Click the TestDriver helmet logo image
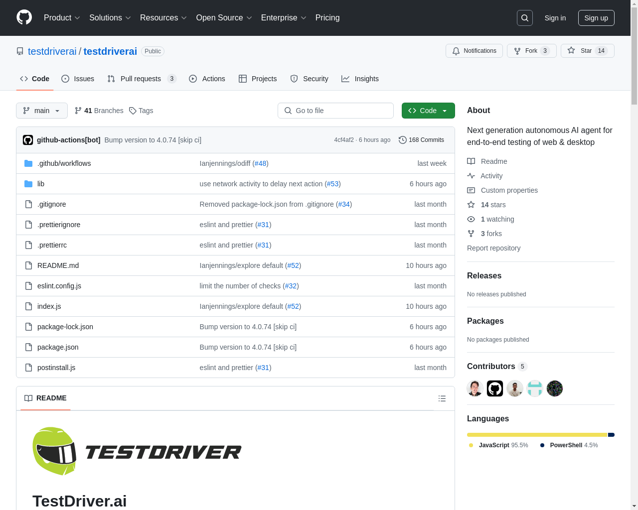The height and width of the screenshot is (510, 638). click(x=54, y=451)
